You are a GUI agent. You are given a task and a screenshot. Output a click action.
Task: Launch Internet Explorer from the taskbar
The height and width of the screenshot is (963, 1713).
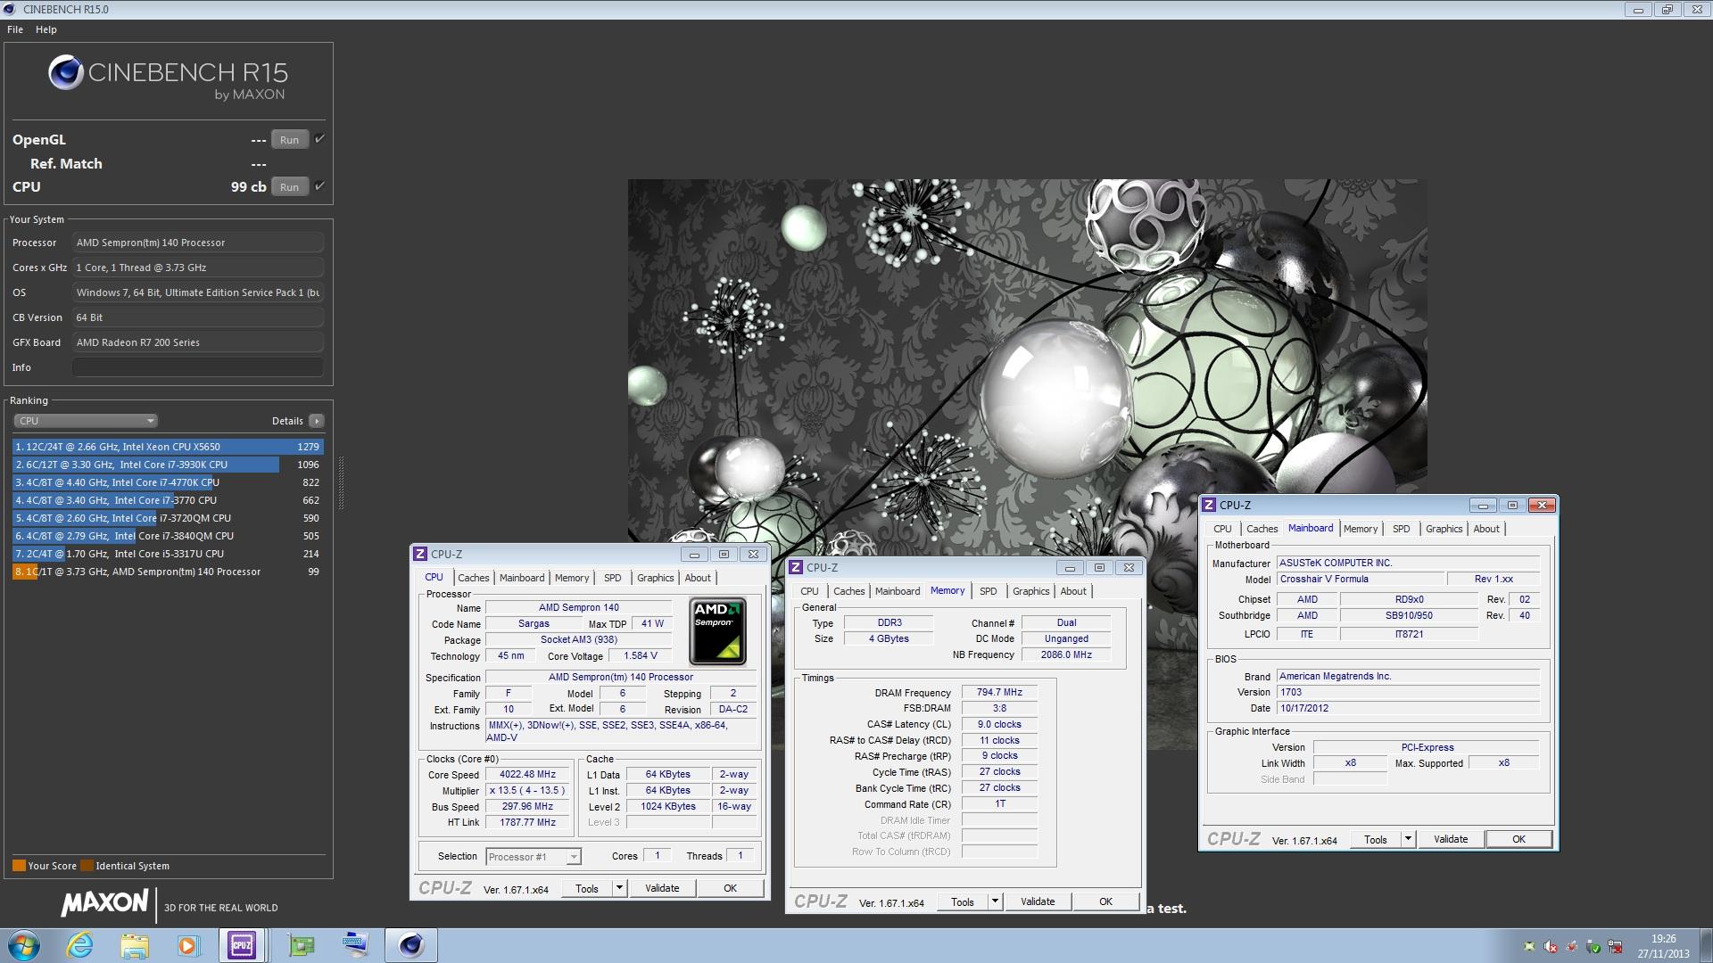point(80,945)
